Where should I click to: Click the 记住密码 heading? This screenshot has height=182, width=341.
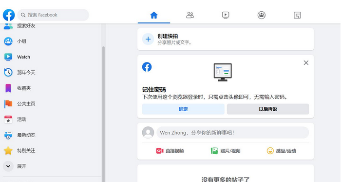[154, 90]
